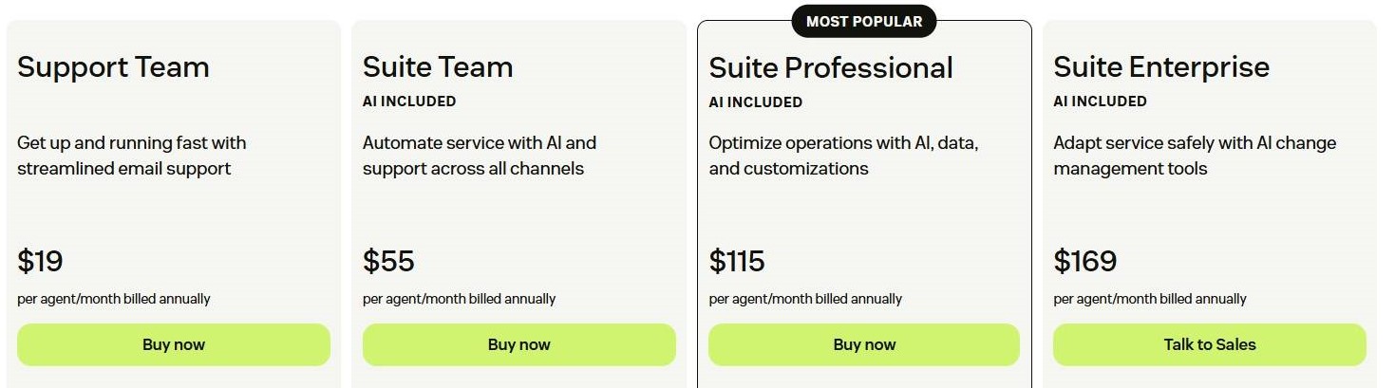This screenshot has width=1395, height=388.
Task: Click the Talk to Sales button
Action: click(1209, 344)
